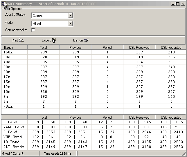
Task: Click 316 | 758 in WARC Band row
Action: (x=170, y=127)
